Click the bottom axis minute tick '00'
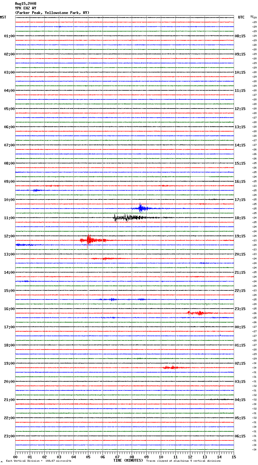258x465 pixels. coord(15,457)
